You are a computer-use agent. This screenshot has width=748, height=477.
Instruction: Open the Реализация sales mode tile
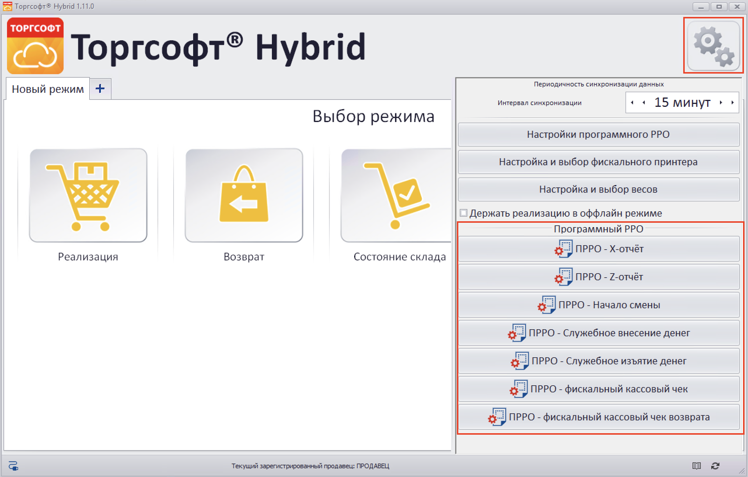(x=88, y=195)
